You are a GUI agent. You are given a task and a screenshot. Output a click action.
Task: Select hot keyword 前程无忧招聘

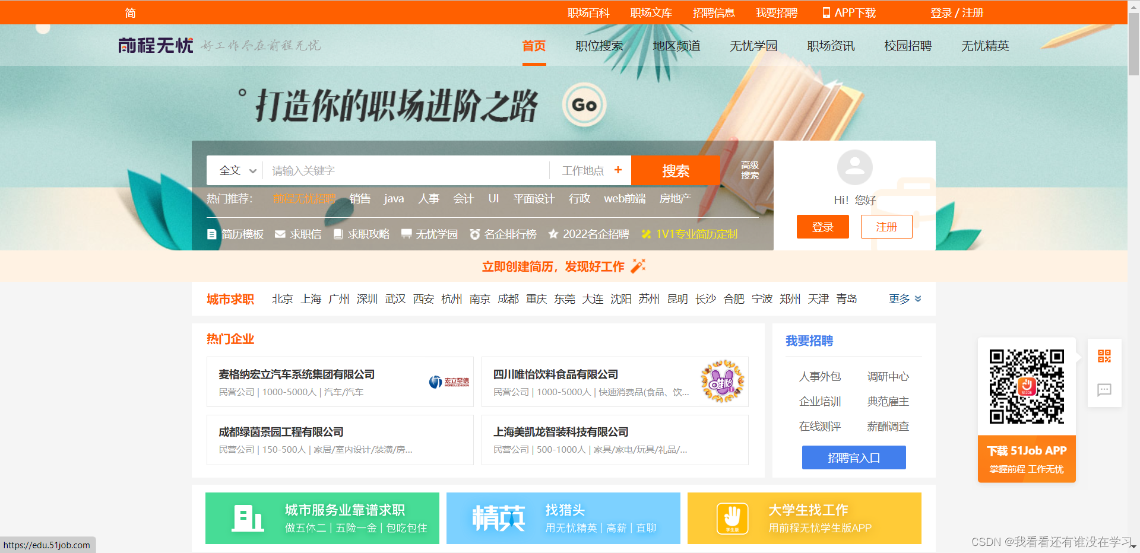(x=304, y=198)
